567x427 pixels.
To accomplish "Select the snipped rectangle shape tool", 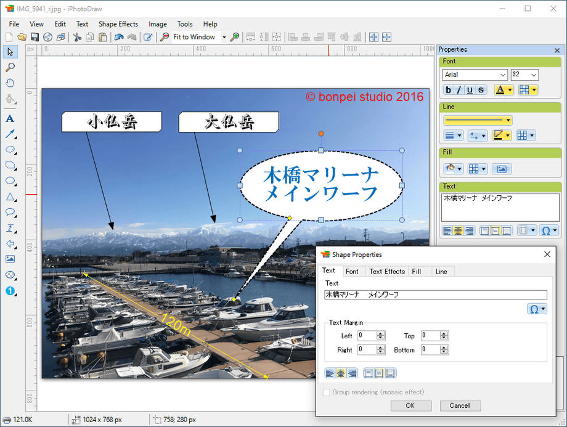I will (x=10, y=165).
